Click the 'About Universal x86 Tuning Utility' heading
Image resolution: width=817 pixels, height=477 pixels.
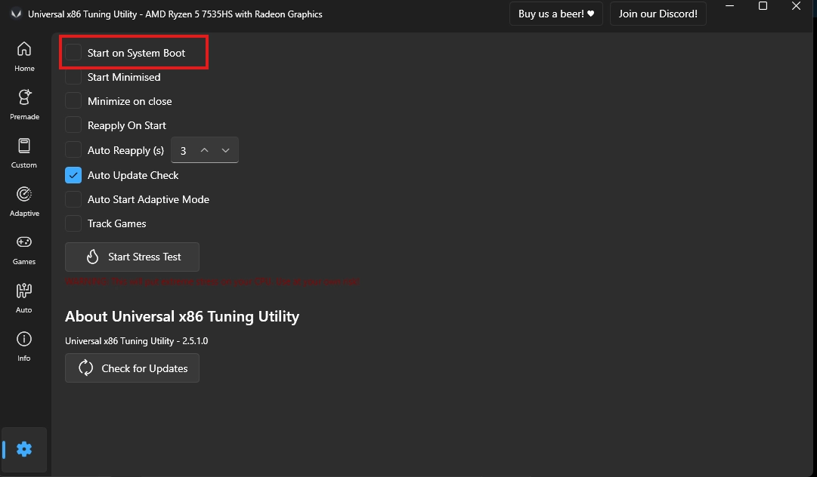182,316
